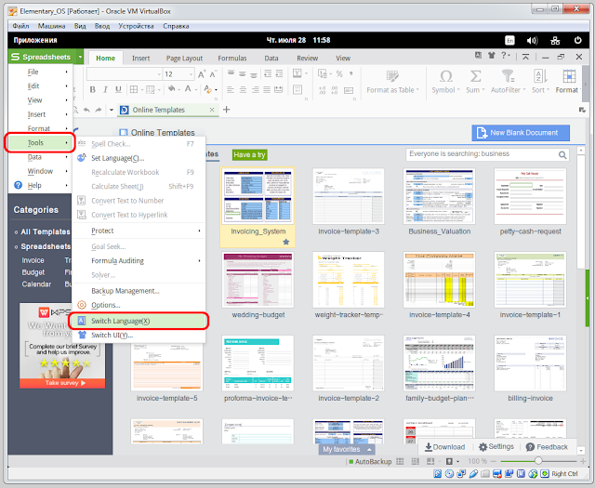
Task: Open the clear formatting dropdown arrow
Action: [x=216, y=90]
